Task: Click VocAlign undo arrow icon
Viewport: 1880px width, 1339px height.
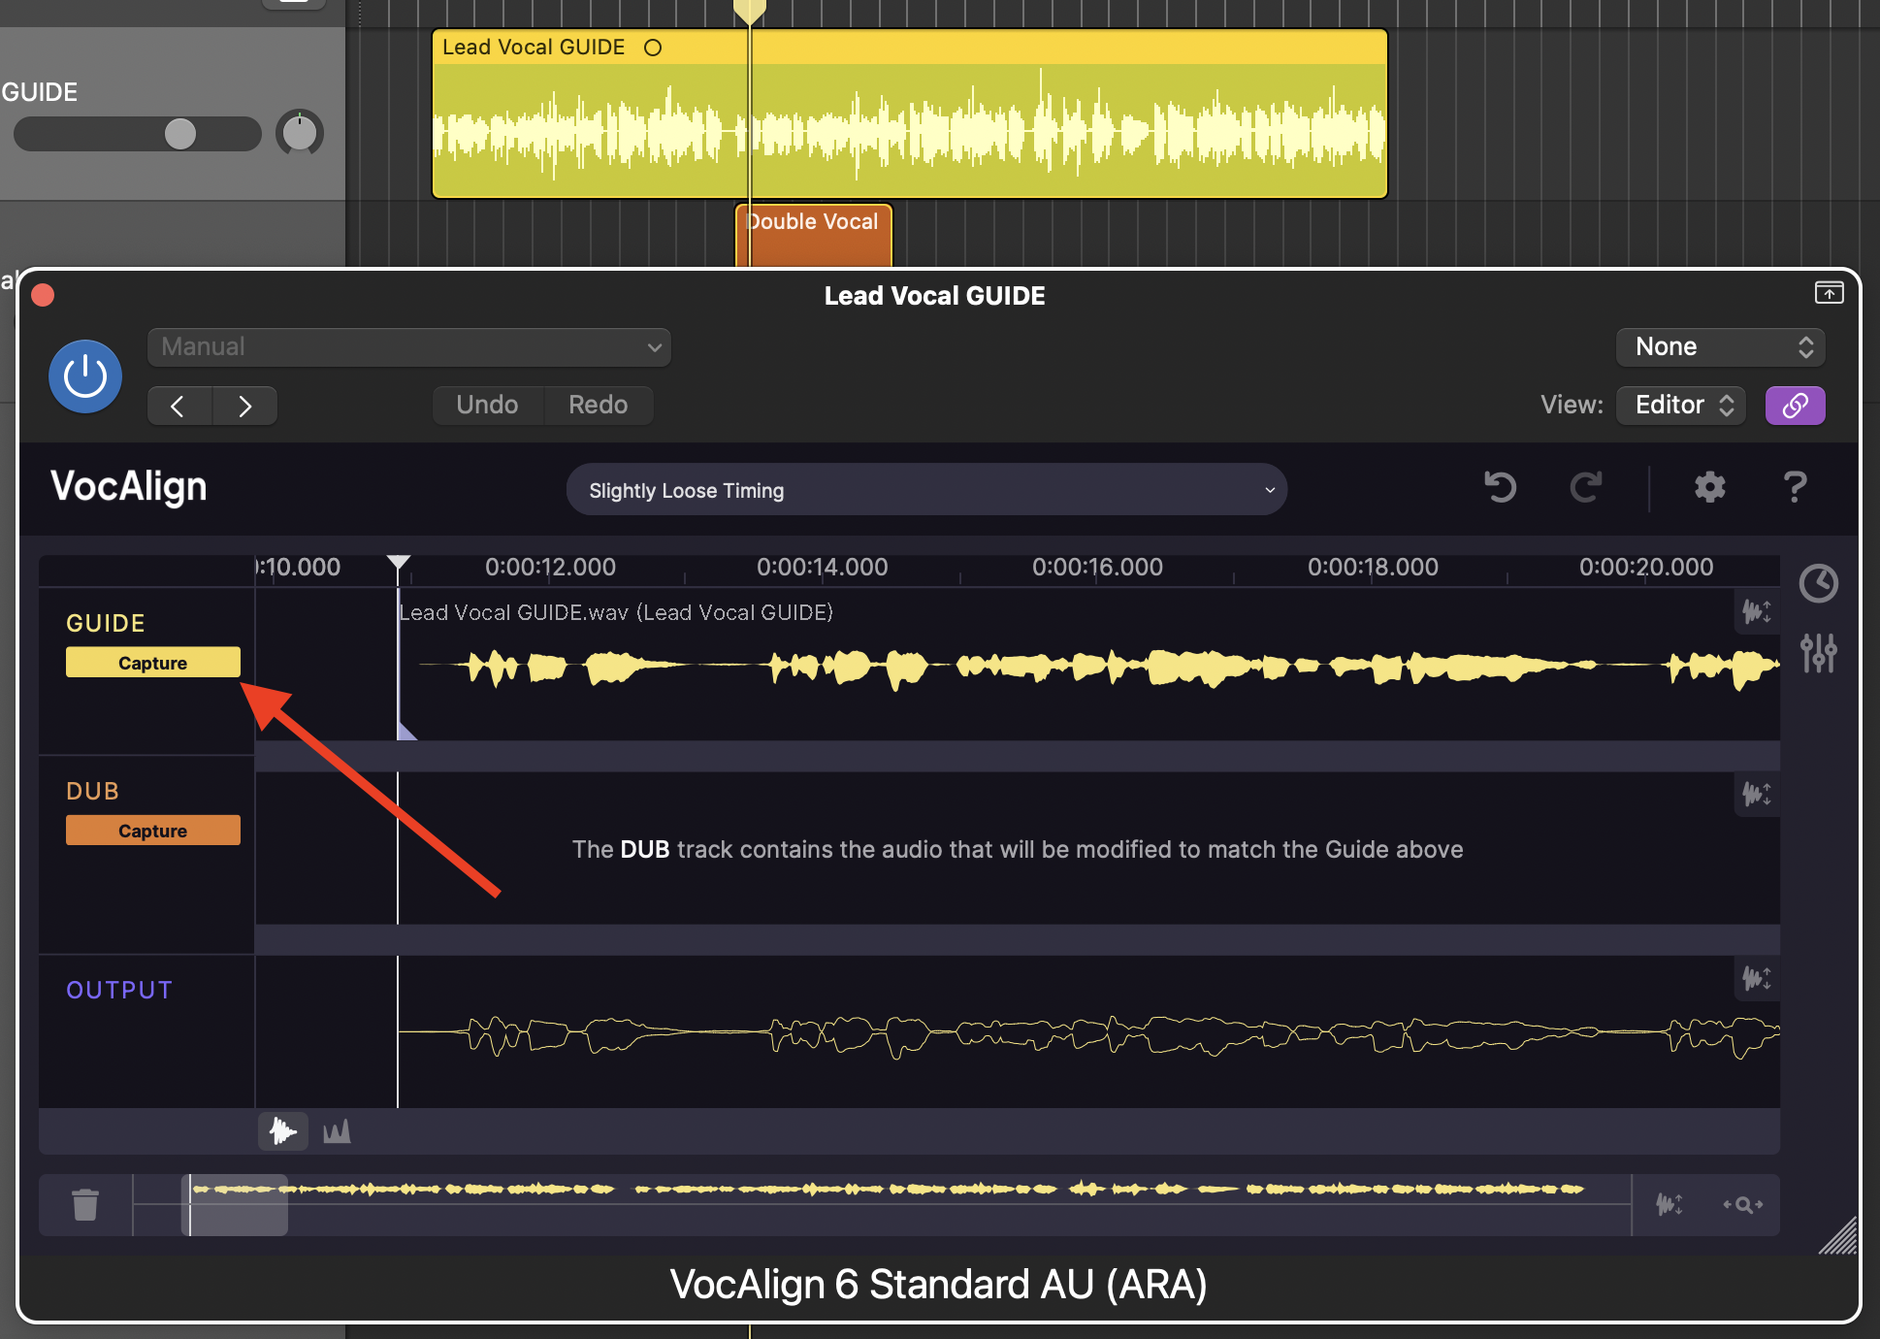Action: click(x=1500, y=487)
